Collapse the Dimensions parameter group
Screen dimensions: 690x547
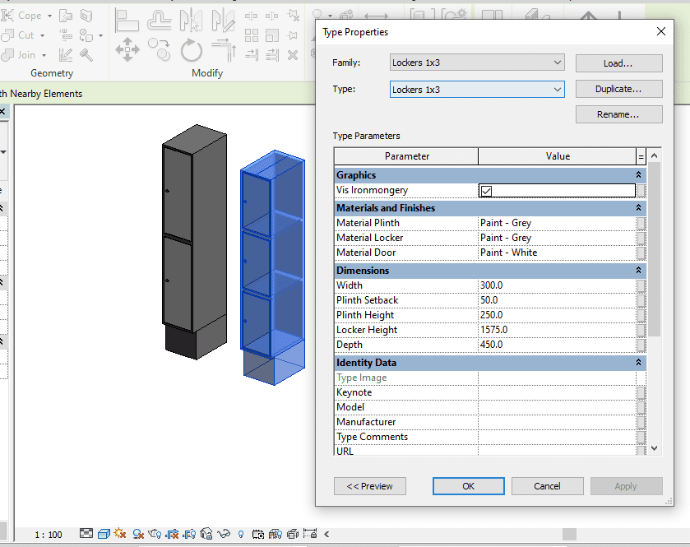click(639, 271)
